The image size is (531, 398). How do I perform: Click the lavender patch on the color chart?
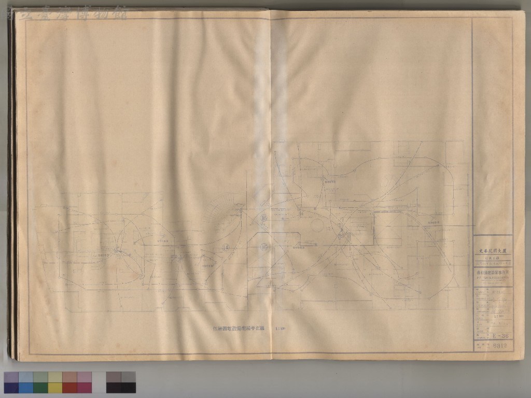coord(11,377)
